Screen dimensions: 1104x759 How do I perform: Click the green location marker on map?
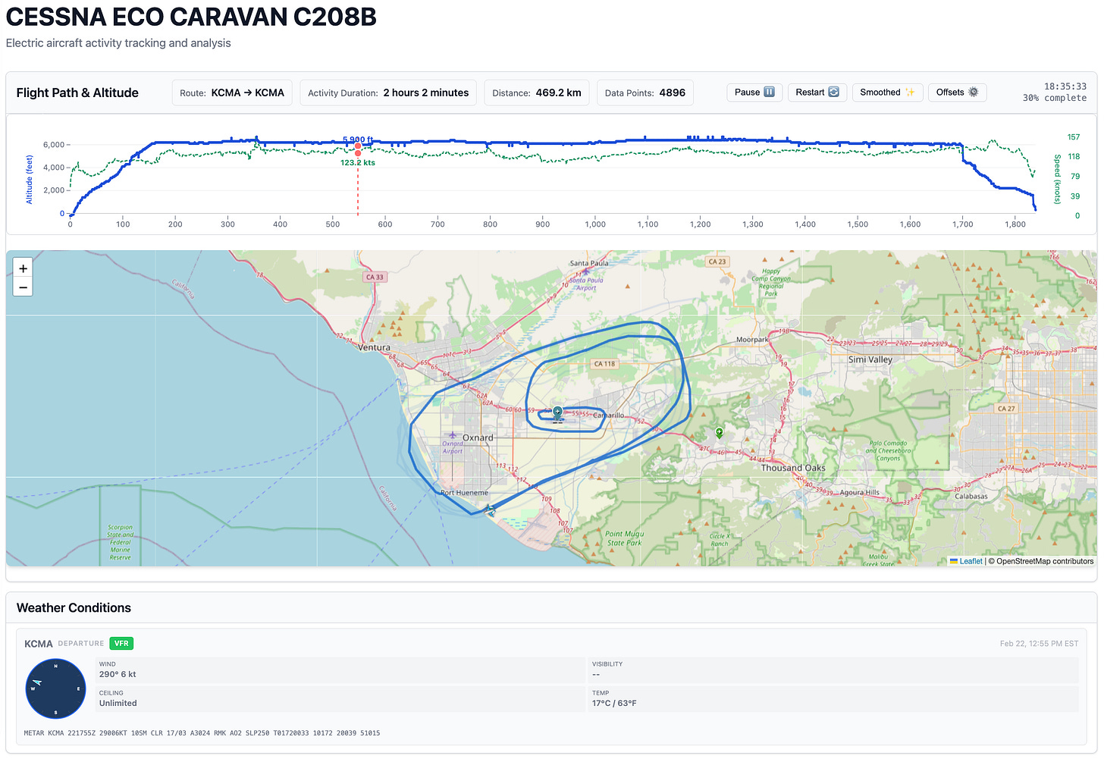point(719,433)
